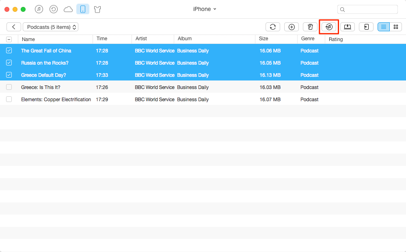Uncheck Russia on the Rocks? checkbox

[x=9, y=63]
